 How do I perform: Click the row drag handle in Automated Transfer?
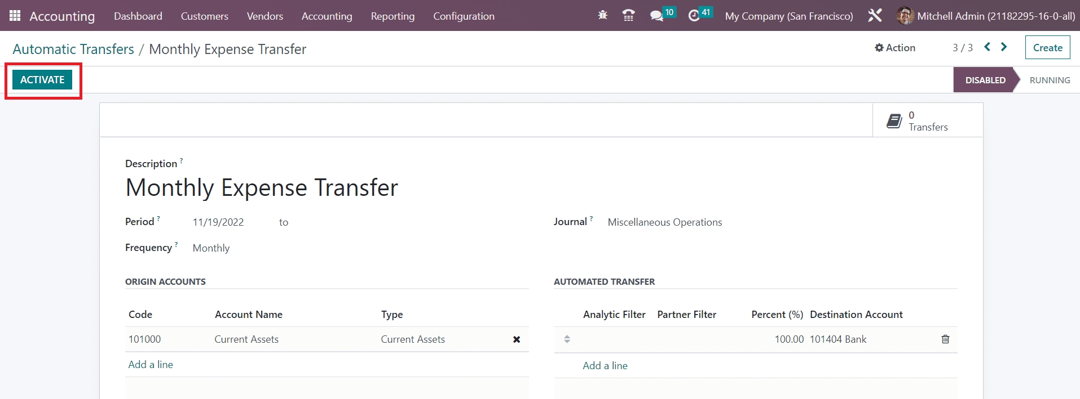pos(567,339)
